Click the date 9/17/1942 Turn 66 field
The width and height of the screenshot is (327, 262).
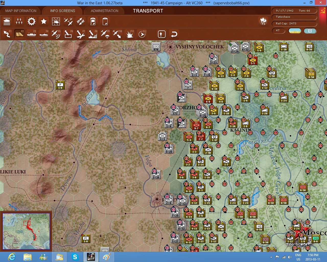pyautogui.click(x=295, y=11)
